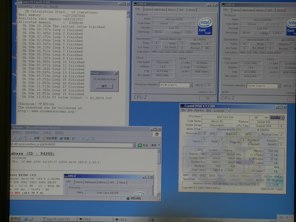The height and width of the screenshot is (222, 296).
Task: Click the Home icon in Internet Explorer toolbar
Action: click(x=25, y=138)
